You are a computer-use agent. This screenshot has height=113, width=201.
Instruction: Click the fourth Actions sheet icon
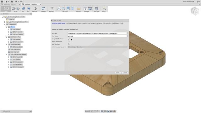click(x=73, y=8)
